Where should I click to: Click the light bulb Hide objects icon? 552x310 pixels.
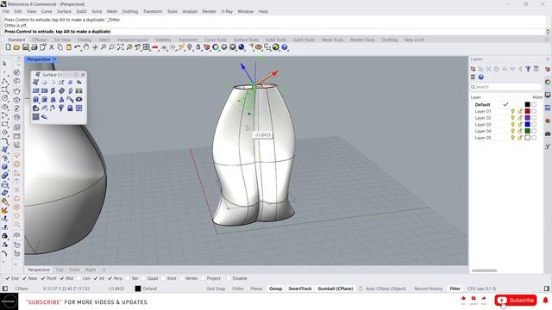(190, 47)
